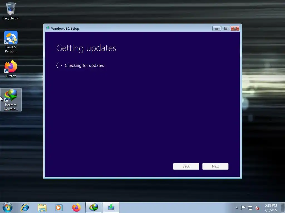Open Windows Media Player in taskbar
The width and height of the screenshot is (285, 213).
pos(59,207)
